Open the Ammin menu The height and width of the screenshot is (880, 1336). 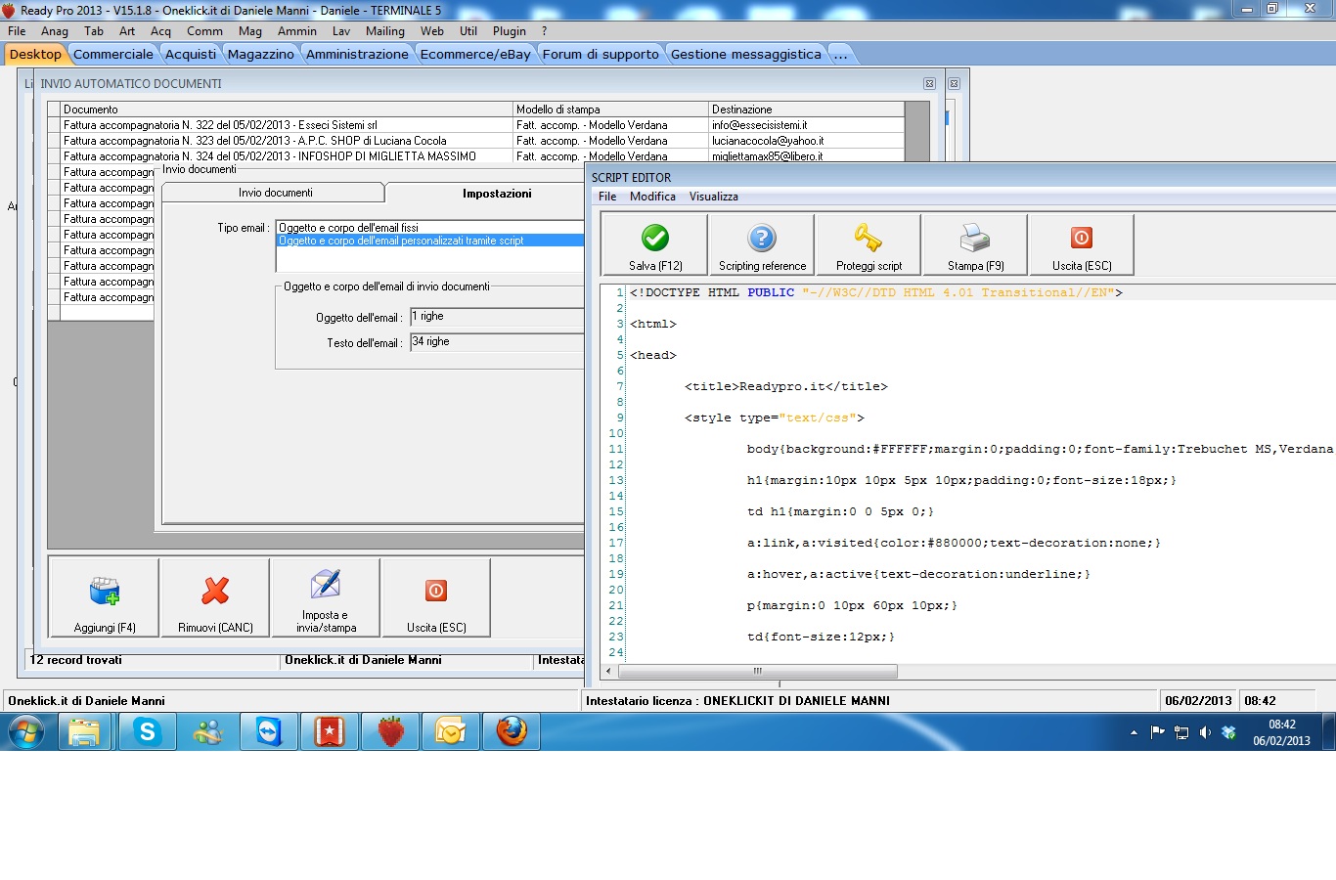click(x=297, y=31)
